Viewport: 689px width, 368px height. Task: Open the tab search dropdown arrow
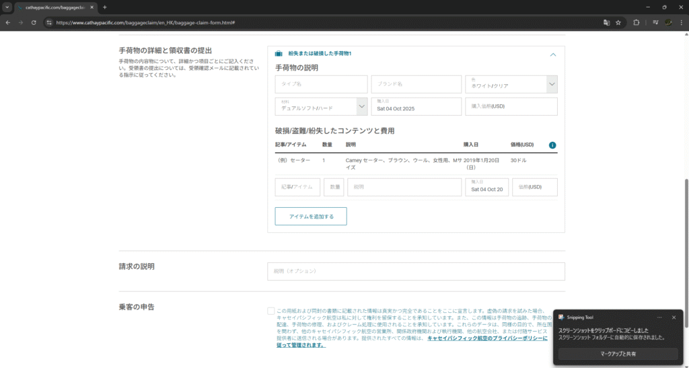point(6,7)
